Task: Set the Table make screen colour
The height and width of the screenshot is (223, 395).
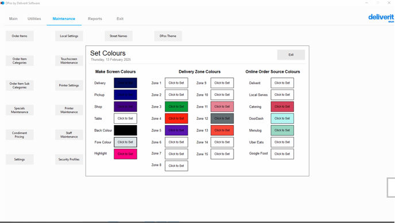Action: click(x=126, y=119)
